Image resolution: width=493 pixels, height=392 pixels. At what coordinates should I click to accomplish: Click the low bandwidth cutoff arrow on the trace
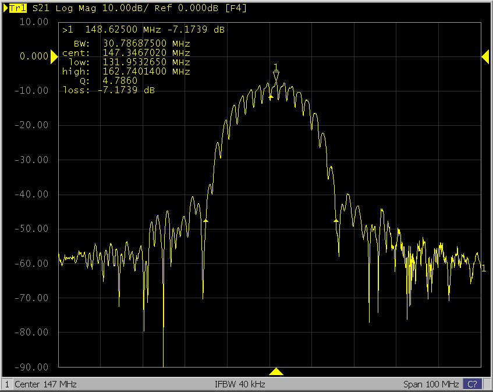pyautogui.click(x=205, y=221)
